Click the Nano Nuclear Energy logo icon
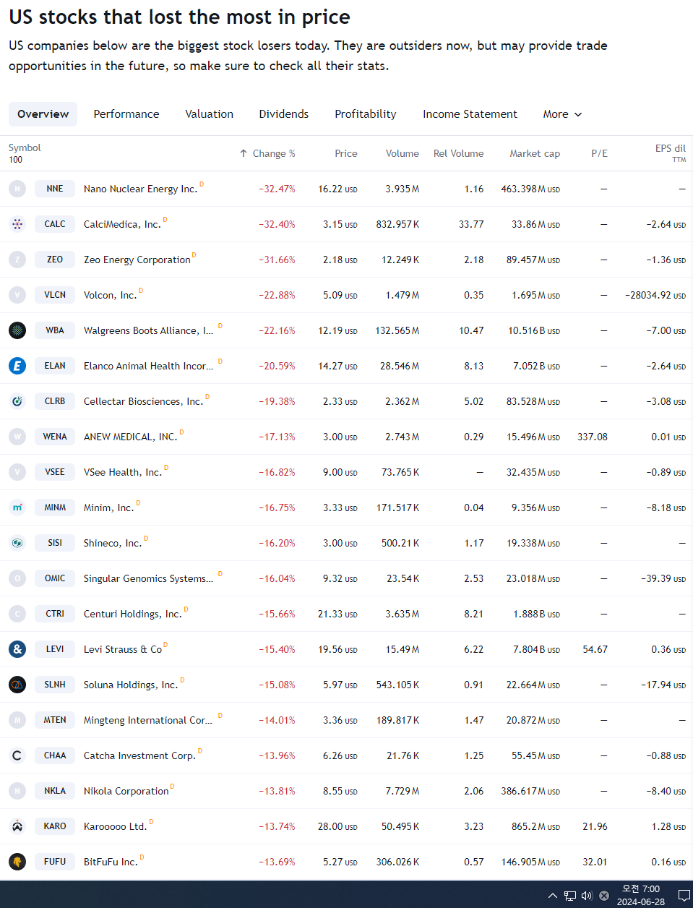This screenshot has height=908, width=693. [17, 189]
